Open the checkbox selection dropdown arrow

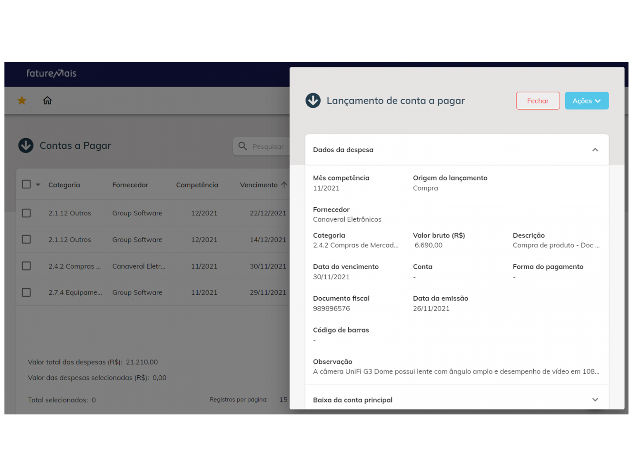click(x=38, y=185)
